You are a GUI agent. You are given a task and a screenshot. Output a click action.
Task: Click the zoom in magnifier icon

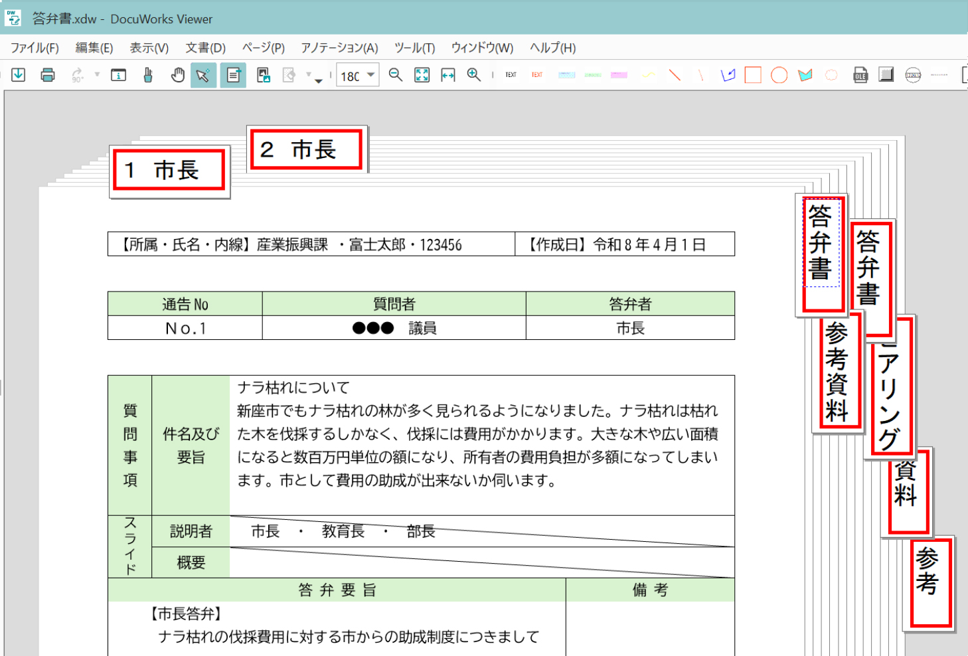(x=474, y=75)
